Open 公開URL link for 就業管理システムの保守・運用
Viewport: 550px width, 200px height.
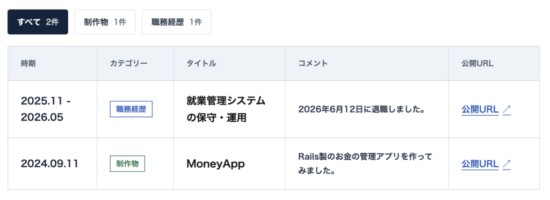pyautogui.click(x=480, y=109)
